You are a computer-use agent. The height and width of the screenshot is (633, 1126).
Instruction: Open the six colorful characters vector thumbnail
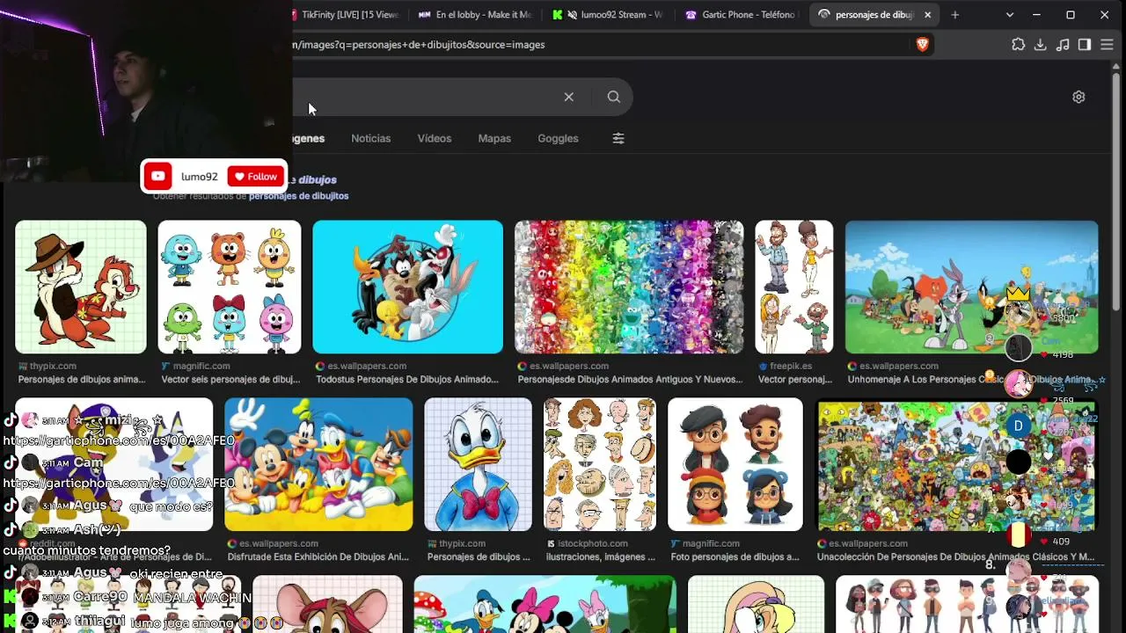[x=230, y=287]
